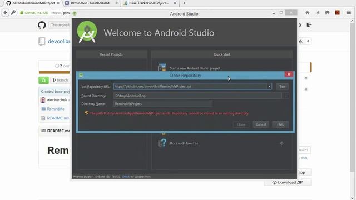The height and width of the screenshot is (200, 356).
Task: Click the devcolibri owner link on GitHub
Action: pos(58,42)
